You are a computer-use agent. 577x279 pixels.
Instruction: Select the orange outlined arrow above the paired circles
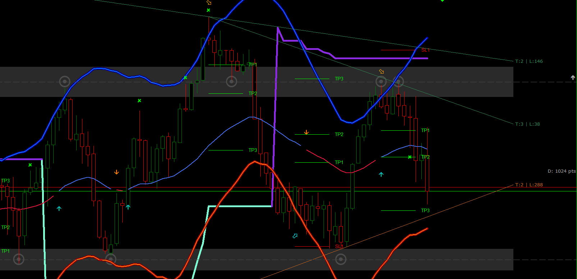pos(381,71)
